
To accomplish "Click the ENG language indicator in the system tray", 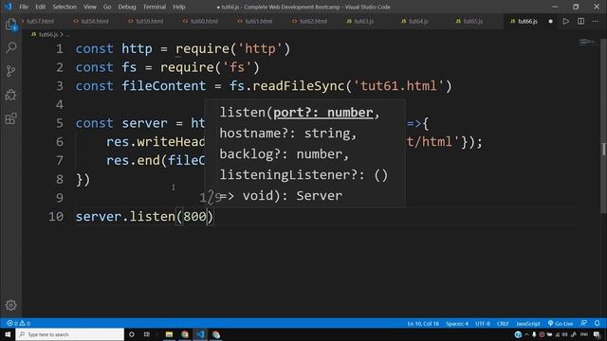I will [584, 334].
